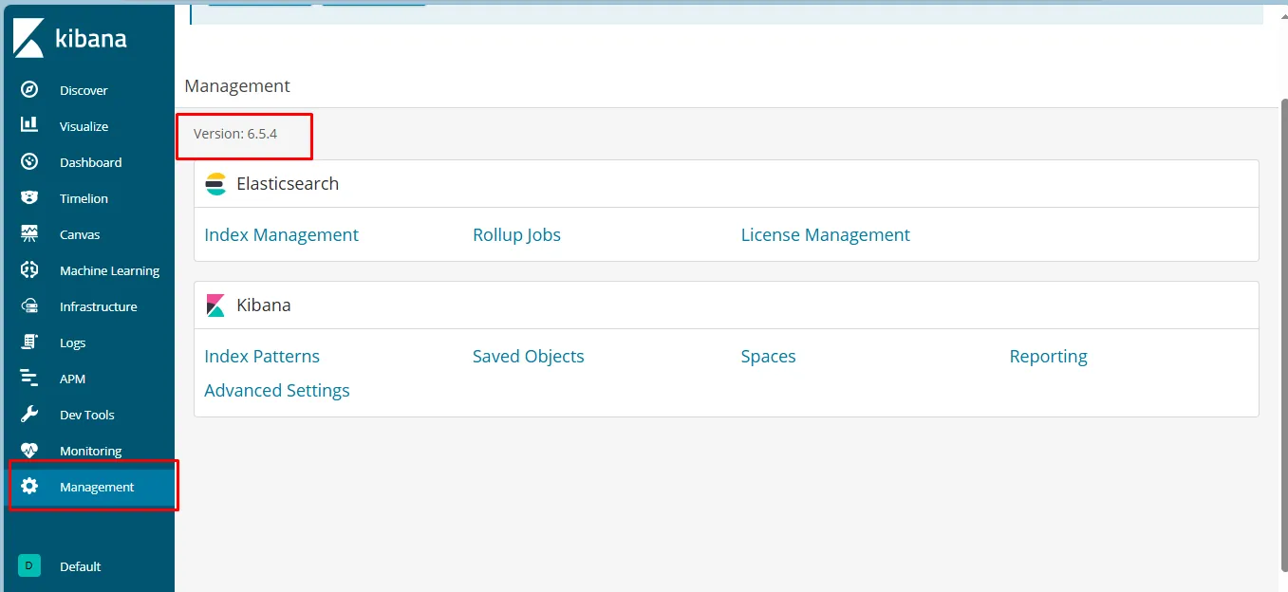Click the Machine Learning icon

coord(29,269)
